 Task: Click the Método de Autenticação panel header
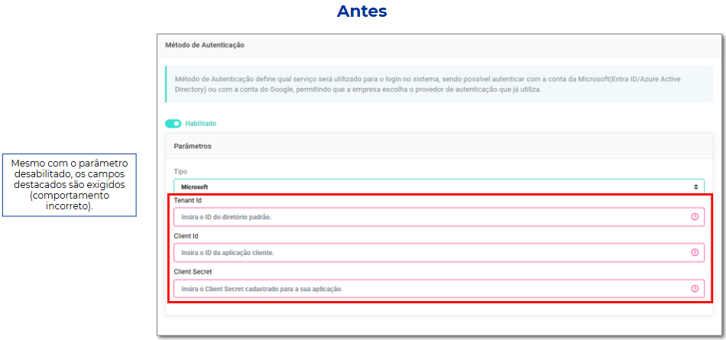[205, 45]
